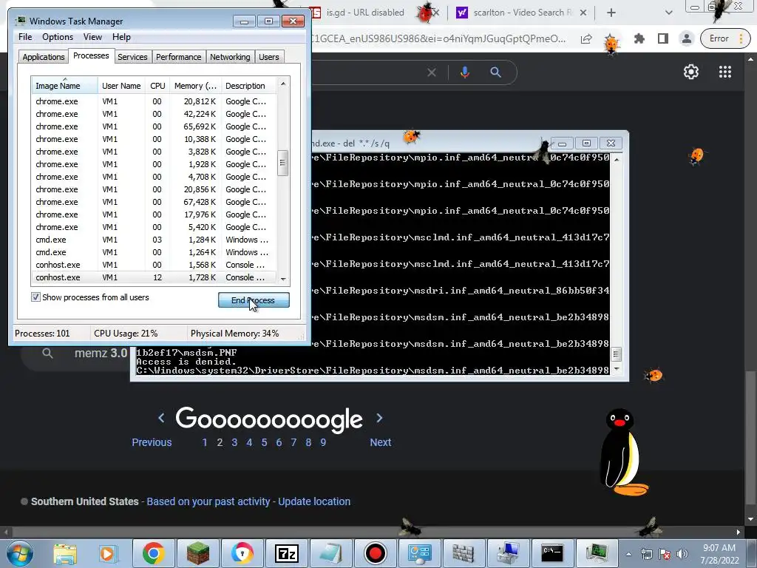Click cmd window scroll down arrow
The height and width of the screenshot is (568, 757).
point(616,369)
